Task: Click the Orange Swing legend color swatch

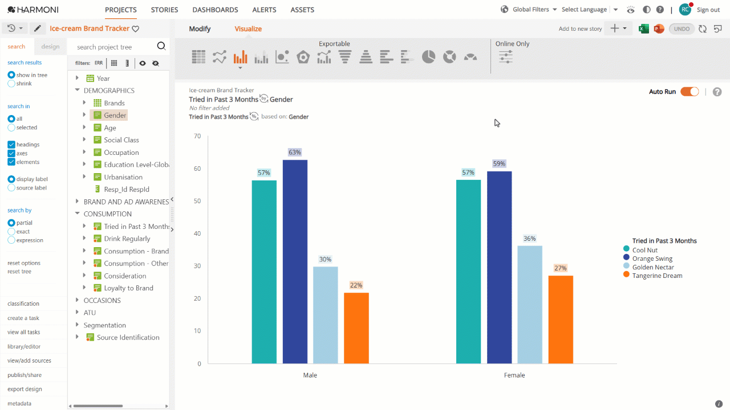Action: pos(626,259)
